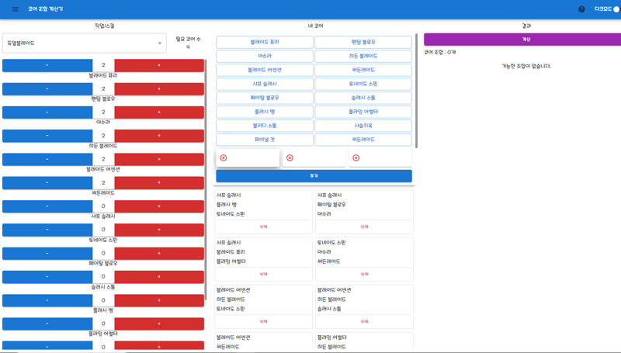Screen dimensions: 621x353
Task: Increase the 페이탈 블로우 count
Action: (159, 253)
